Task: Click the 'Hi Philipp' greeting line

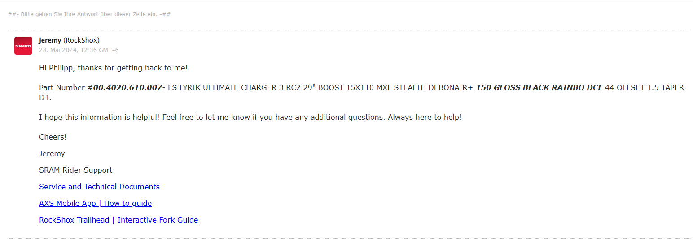Action: 113,68
